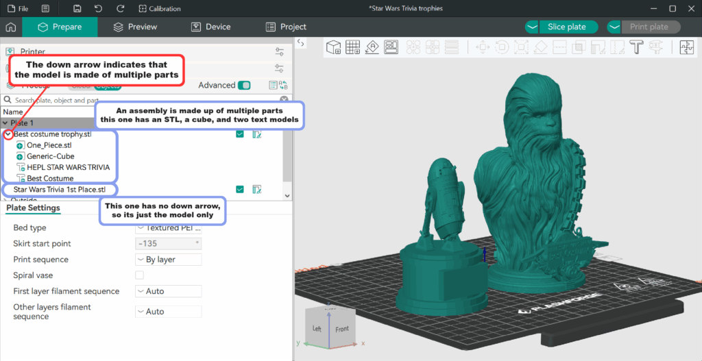This screenshot has height=361, width=702.
Task: Open the Print sequence dropdown
Action: [x=169, y=260]
